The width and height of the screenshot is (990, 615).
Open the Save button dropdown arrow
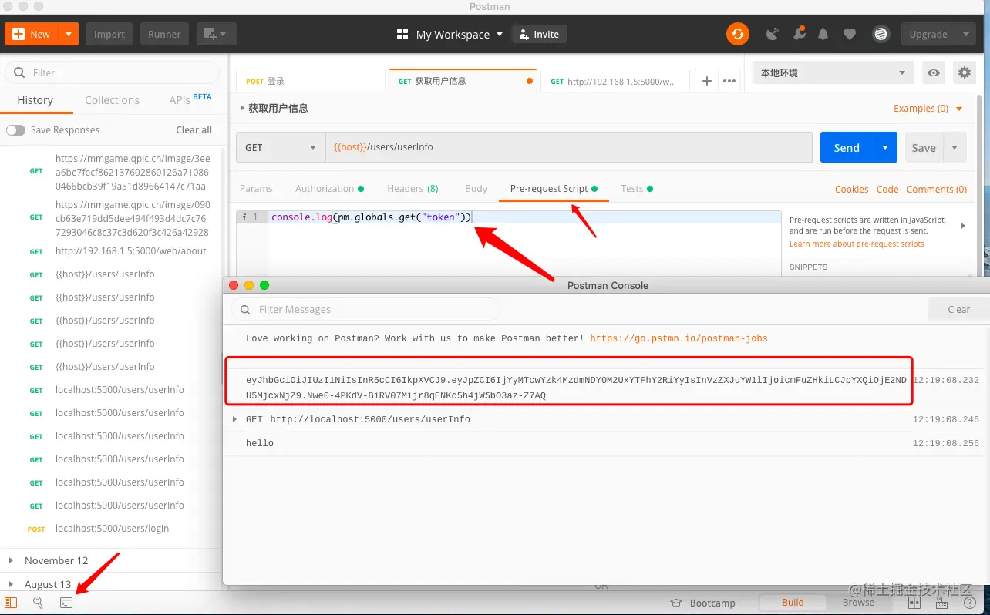[x=955, y=147]
